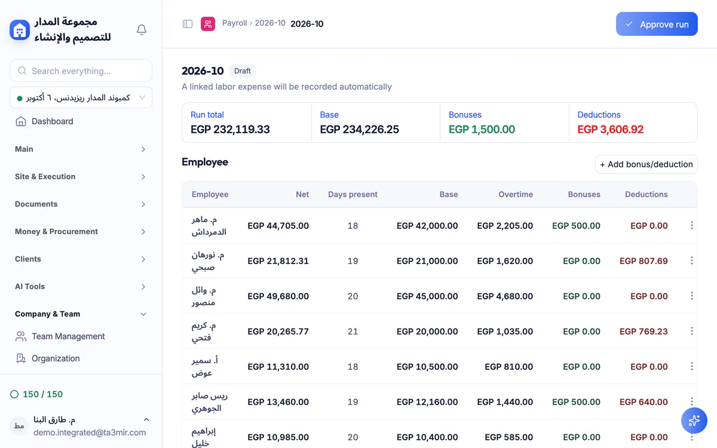717x448 pixels.
Task: Open row actions for م. نورهان صبحي
Action: coord(692,260)
